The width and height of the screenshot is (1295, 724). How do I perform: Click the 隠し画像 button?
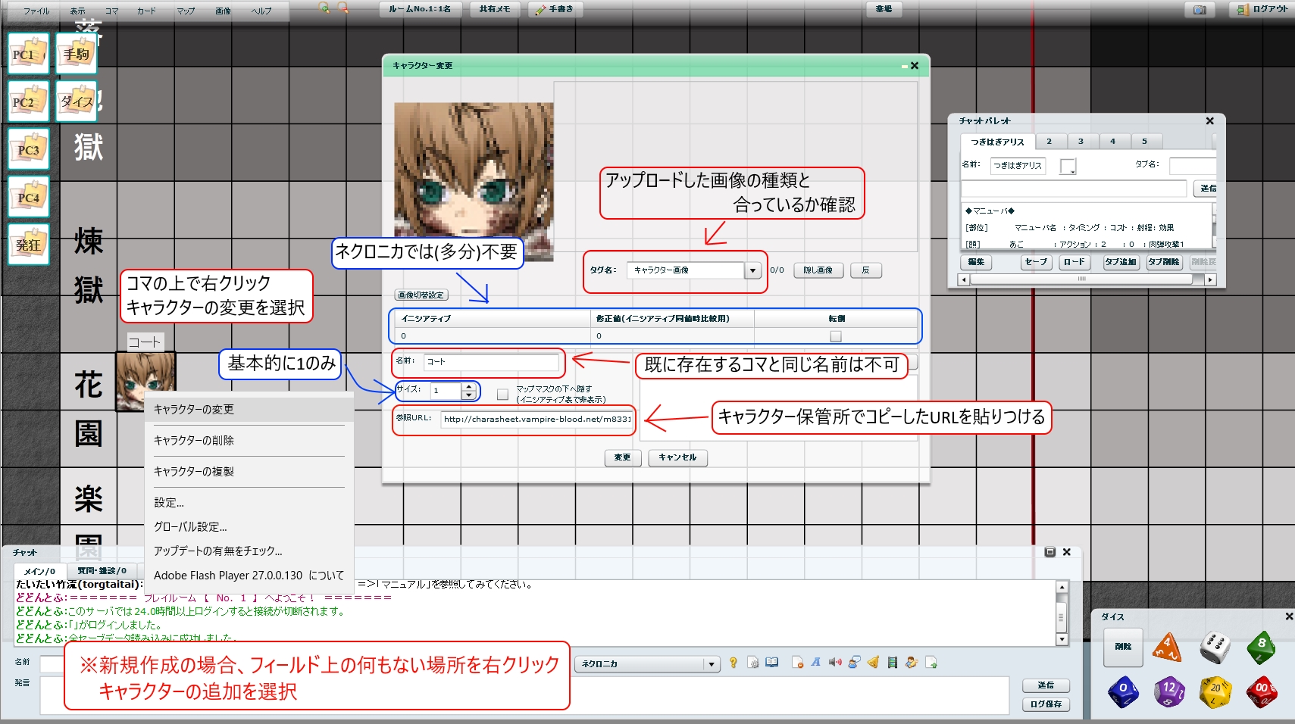coord(818,270)
